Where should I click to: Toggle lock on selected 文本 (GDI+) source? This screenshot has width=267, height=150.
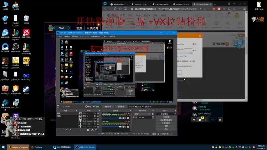pyautogui.click(x=98, y=121)
